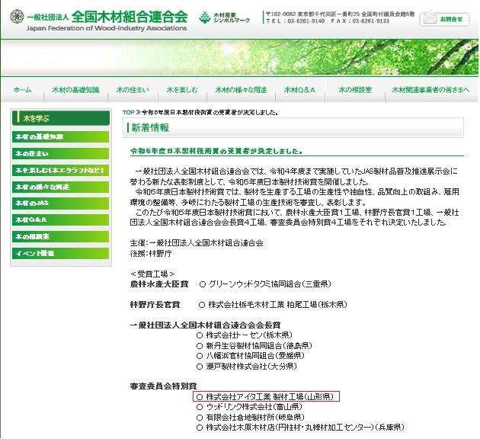Click the TOP breadcrumb link

129,112
